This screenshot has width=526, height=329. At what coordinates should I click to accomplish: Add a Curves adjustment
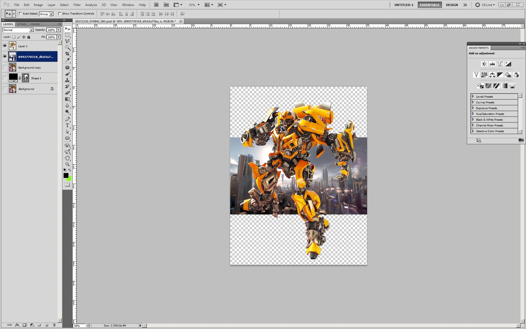500,64
